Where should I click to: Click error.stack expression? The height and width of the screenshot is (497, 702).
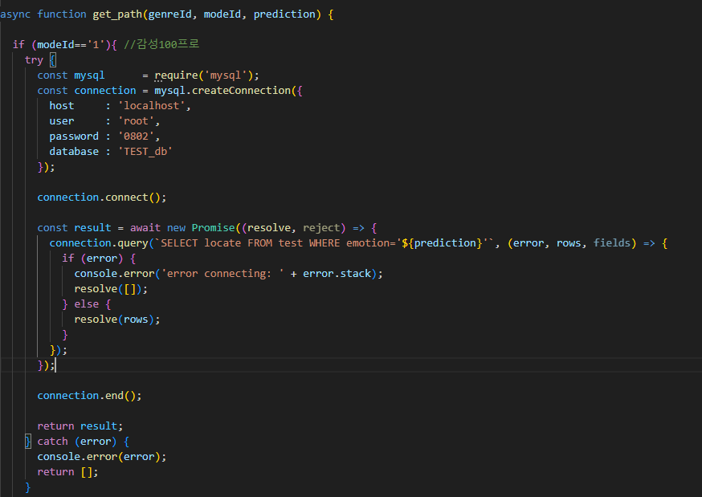click(337, 273)
